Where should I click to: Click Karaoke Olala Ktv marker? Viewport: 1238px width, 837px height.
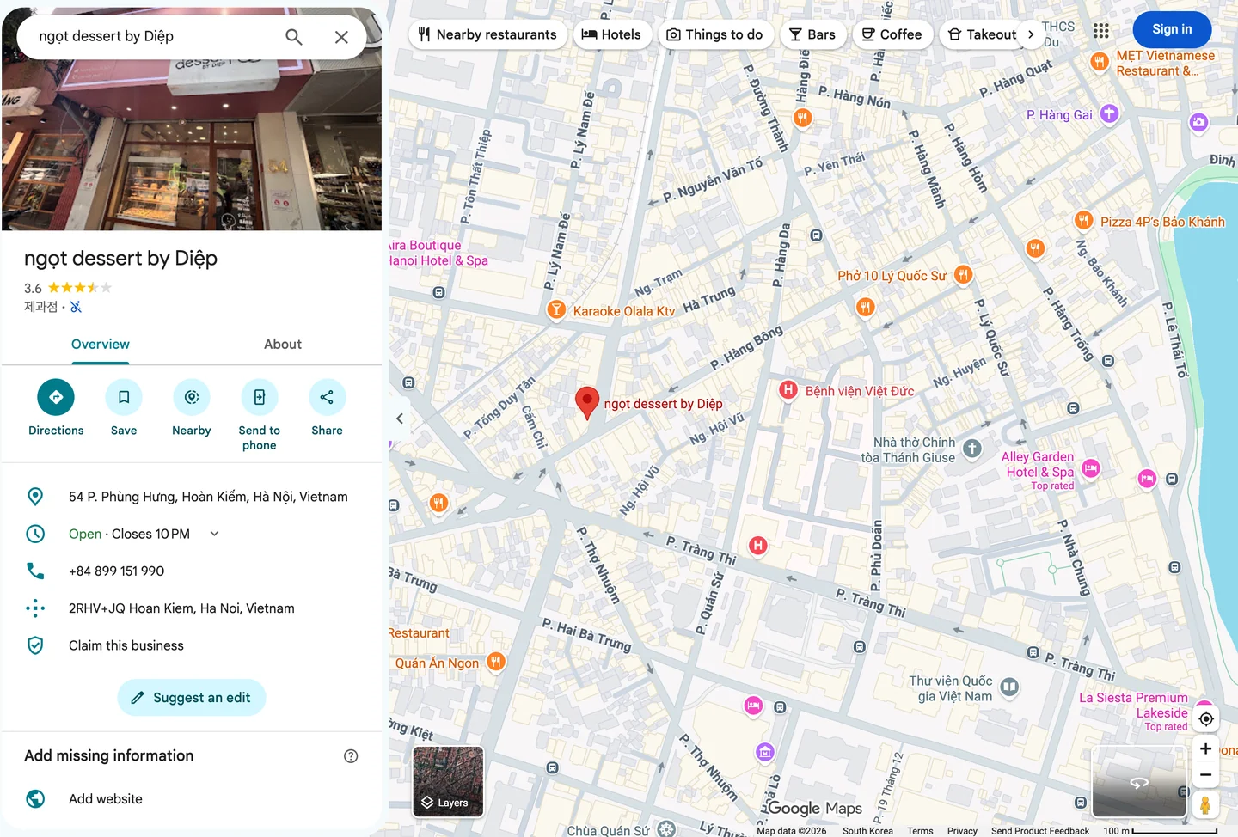tap(556, 309)
